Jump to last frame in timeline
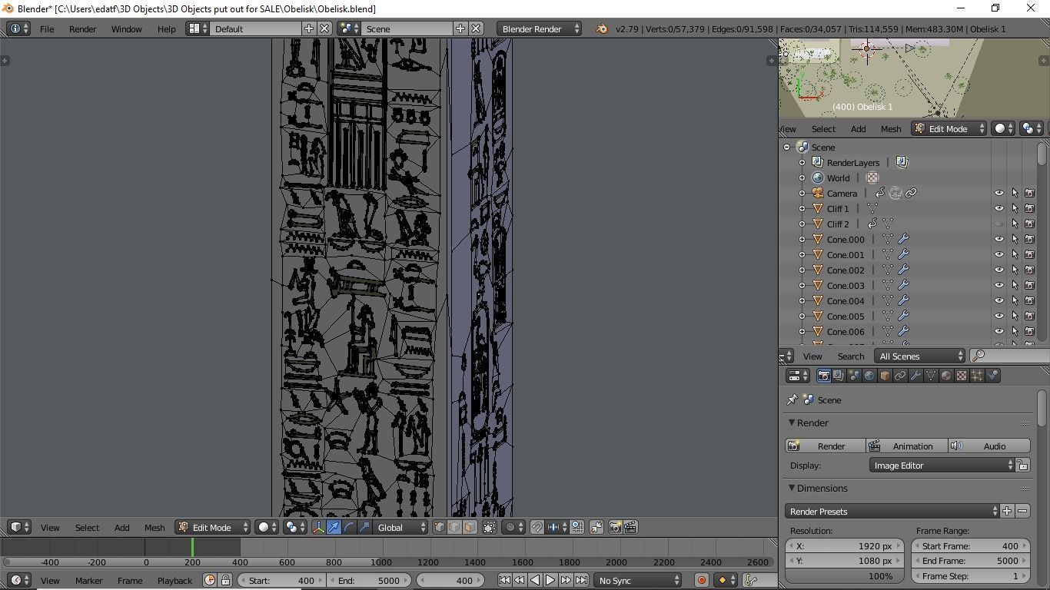 581,580
